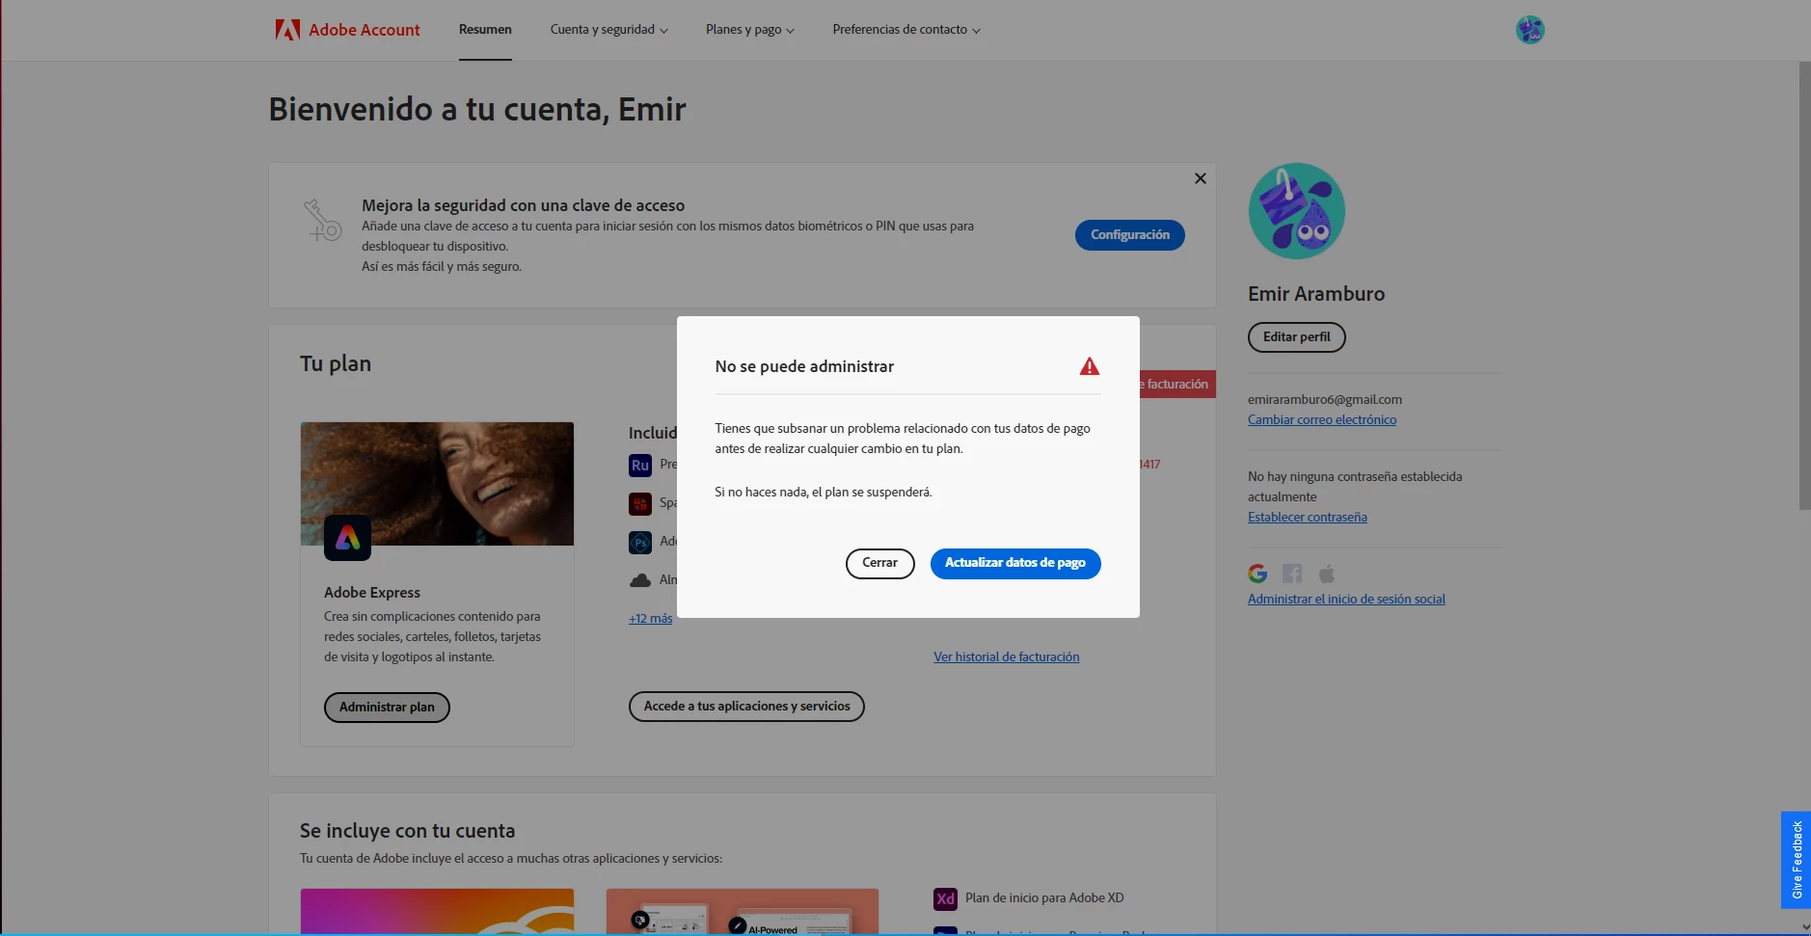Click the Facebook sign-in icon
This screenshot has height=936, width=1811.
[x=1292, y=574]
